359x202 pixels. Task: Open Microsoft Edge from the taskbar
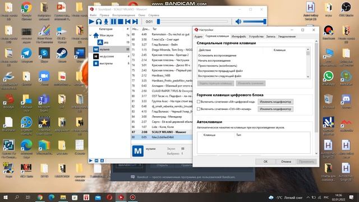coord(51,197)
